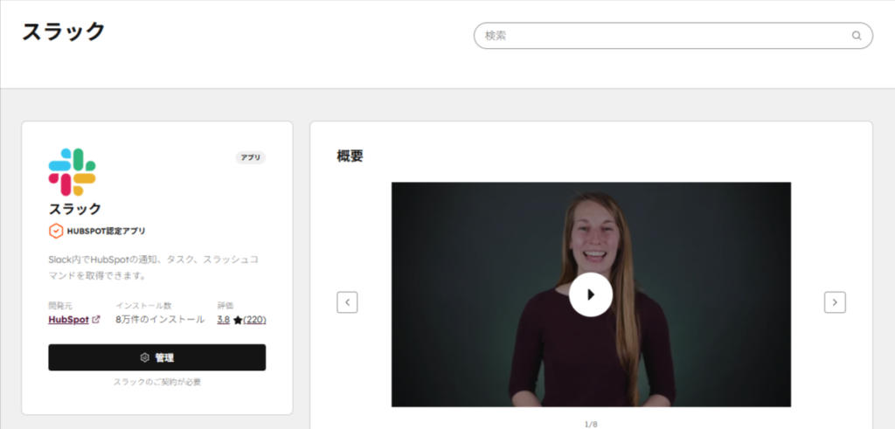Go to next carousel slide
895x429 pixels.
click(x=835, y=302)
